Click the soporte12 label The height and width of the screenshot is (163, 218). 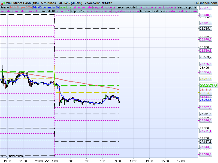78,11
